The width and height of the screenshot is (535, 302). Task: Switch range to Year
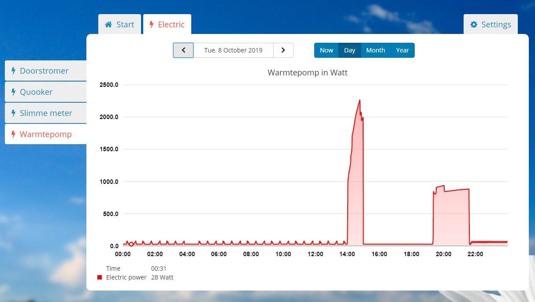click(x=402, y=50)
